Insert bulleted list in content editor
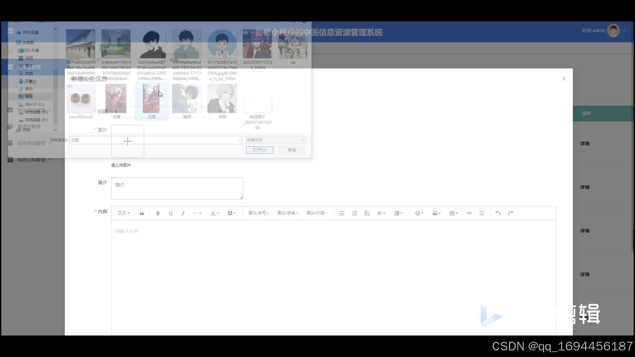 tap(342, 213)
